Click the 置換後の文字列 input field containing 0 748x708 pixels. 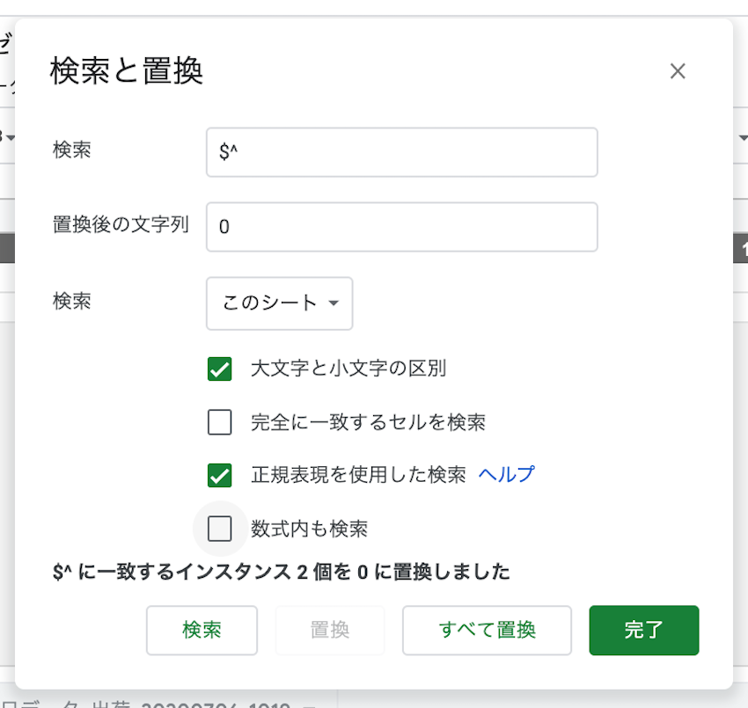coord(401,227)
